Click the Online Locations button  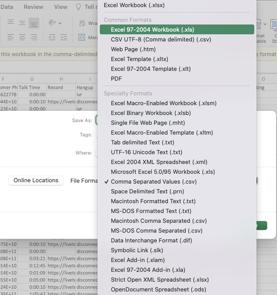click(36, 180)
